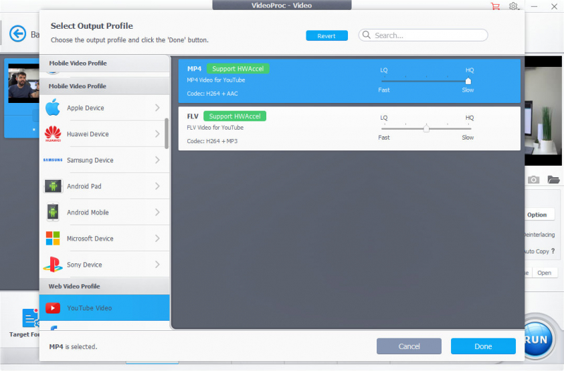
Task: Click the camera snapshot icon
Action: 533,180
